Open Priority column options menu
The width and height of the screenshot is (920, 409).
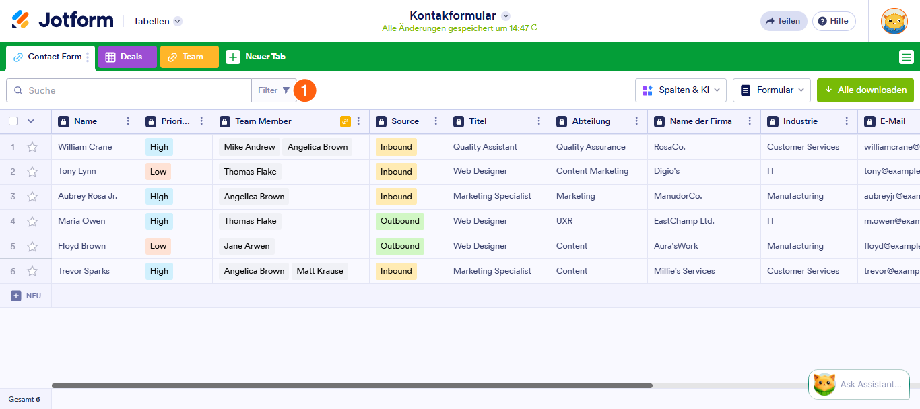(x=201, y=121)
